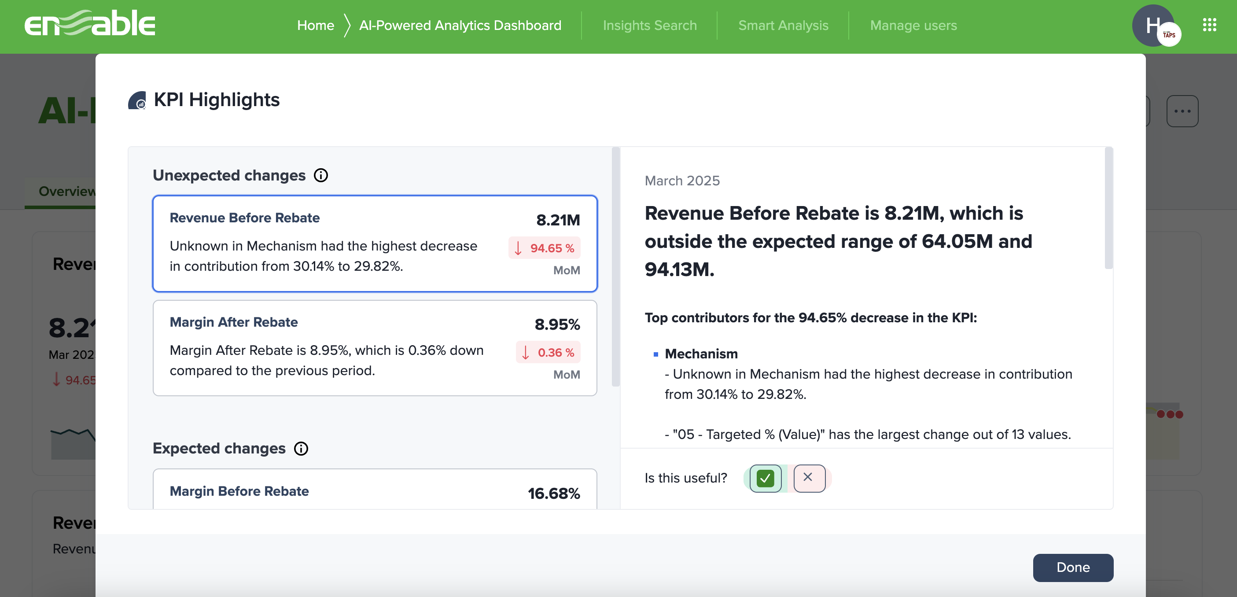Click the info icon beside Unexpected changes

321,175
